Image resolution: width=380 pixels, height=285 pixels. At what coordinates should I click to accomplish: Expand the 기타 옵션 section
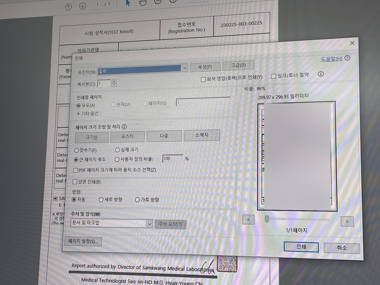pos(88,113)
